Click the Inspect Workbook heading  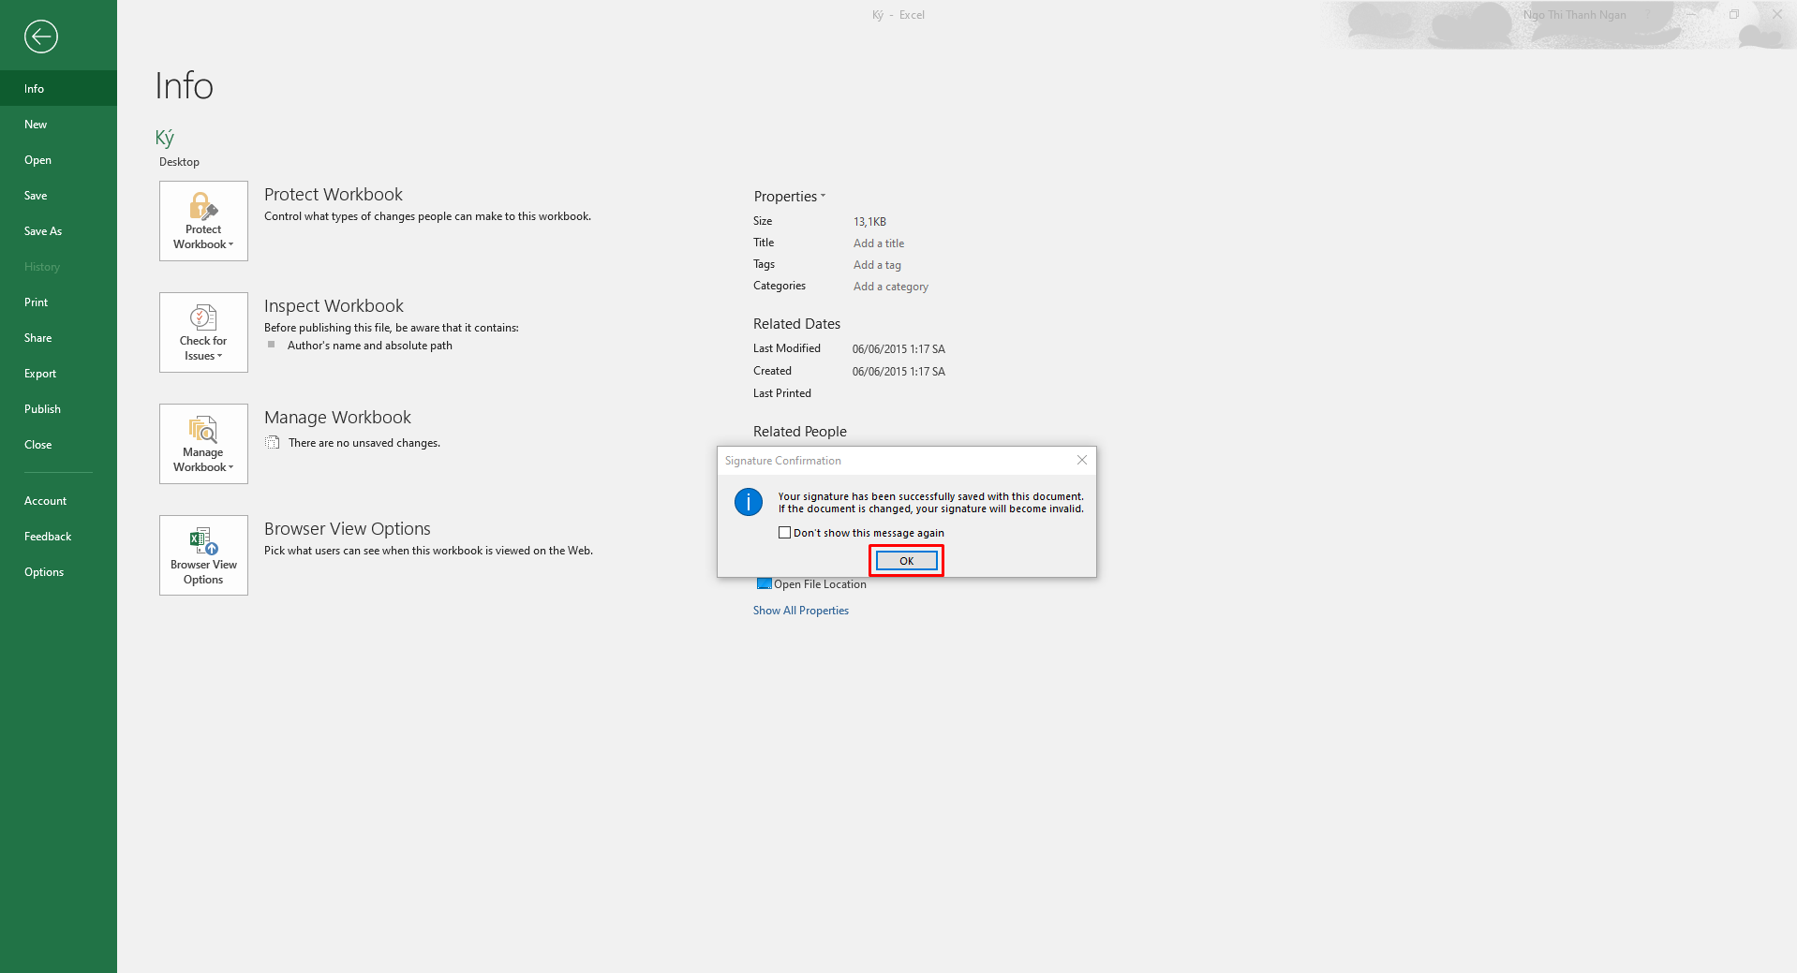[334, 305]
